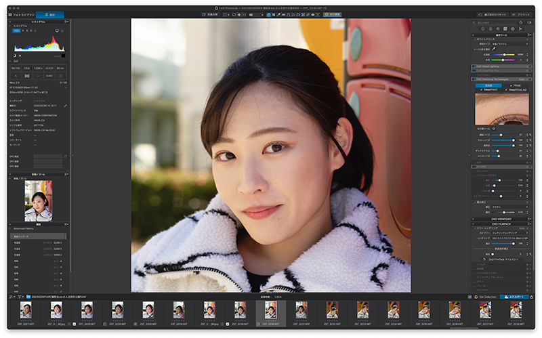The image size is (542, 338).
Task: Choose the repair tool bandage icon
Action: tap(308, 15)
